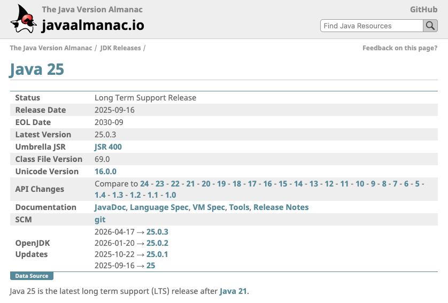Open javaalmanac.io site title link

click(93, 25)
